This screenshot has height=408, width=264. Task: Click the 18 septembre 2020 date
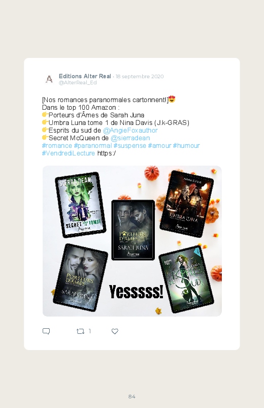click(x=140, y=77)
